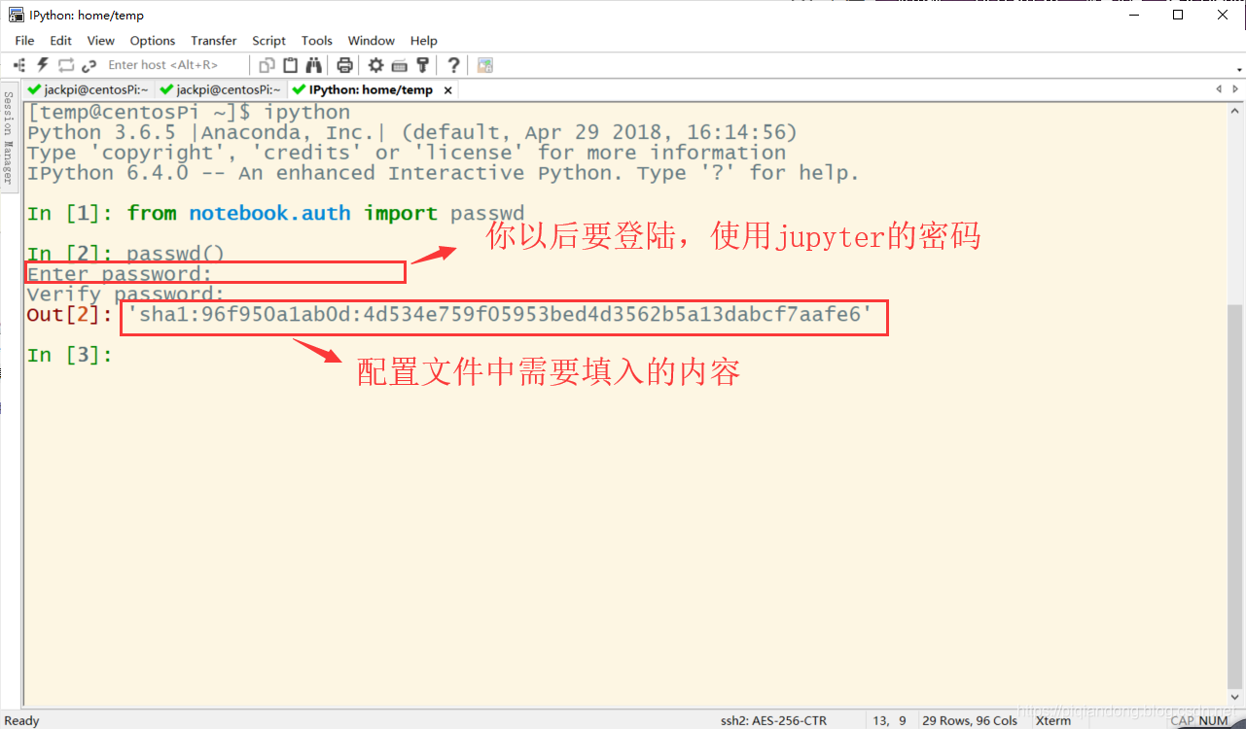
Task: Open the Script menu
Action: pyautogui.click(x=268, y=41)
